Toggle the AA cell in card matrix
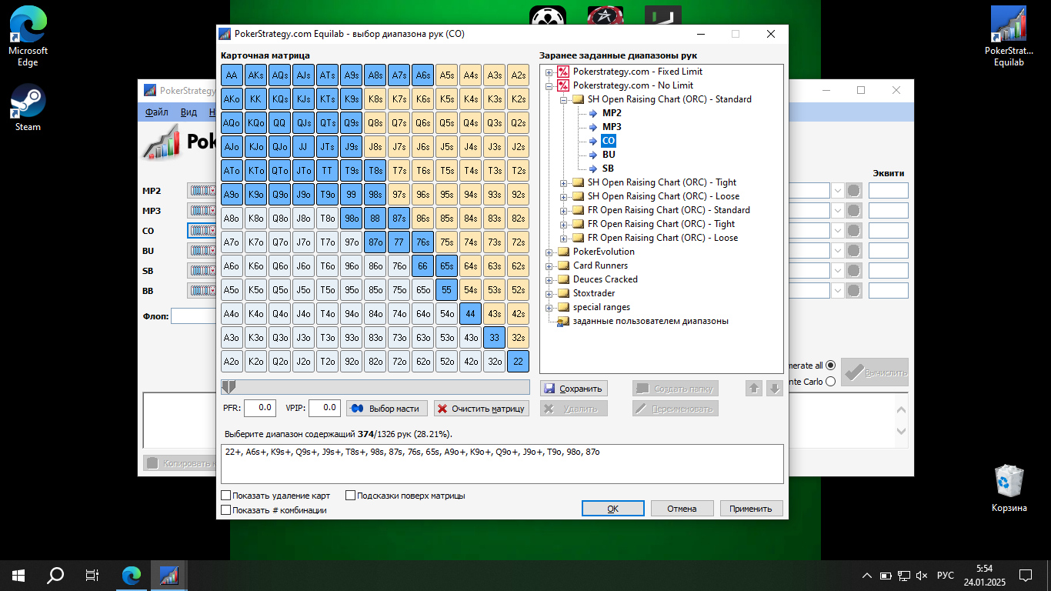The width and height of the screenshot is (1051, 591). 232,75
